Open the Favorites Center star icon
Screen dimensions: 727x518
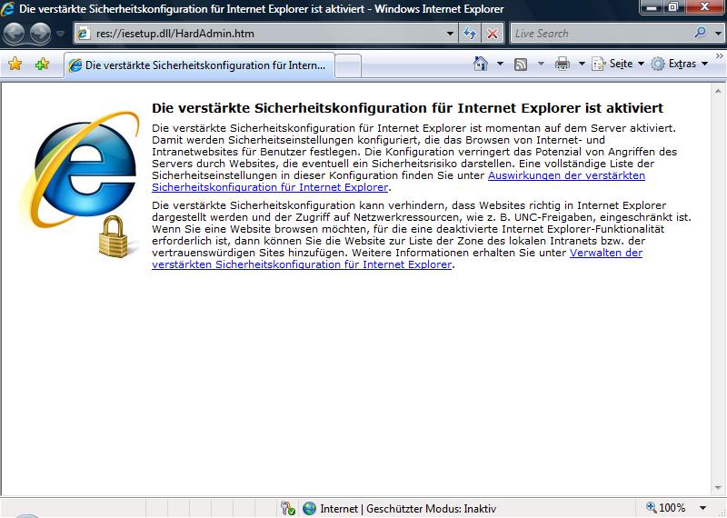pyautogui.click(x=15, y=64)
